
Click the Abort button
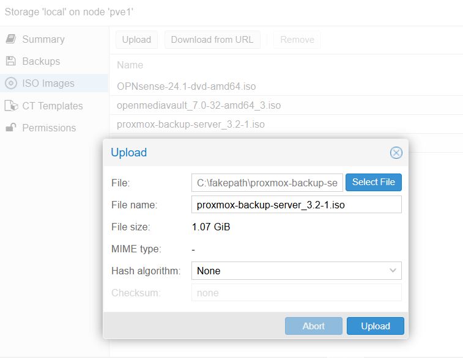point(314,326)
